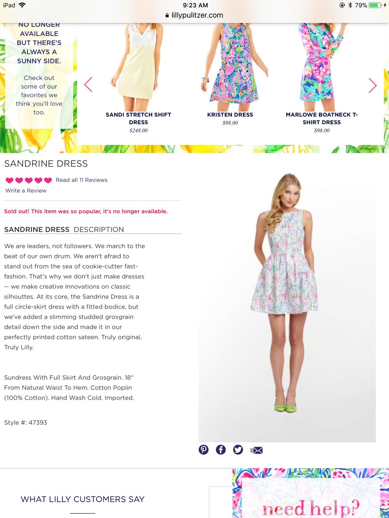This screenshot has height=518, width=389.
Task: Open Read all 11 Reviews link
Action: click(x=81, y=180)
